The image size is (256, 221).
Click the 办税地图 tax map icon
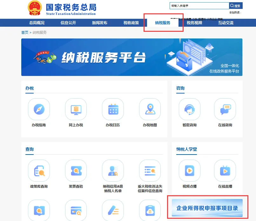coord(150,109)
